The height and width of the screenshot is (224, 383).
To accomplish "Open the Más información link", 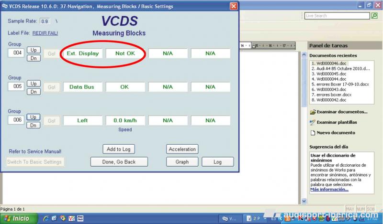I will click(x=329, y=190).
